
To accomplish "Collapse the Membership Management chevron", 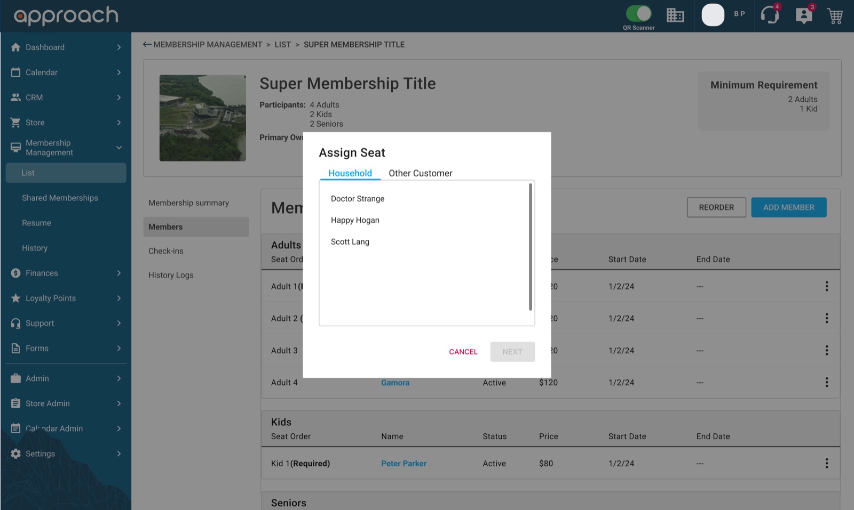I will pos(119,148).
